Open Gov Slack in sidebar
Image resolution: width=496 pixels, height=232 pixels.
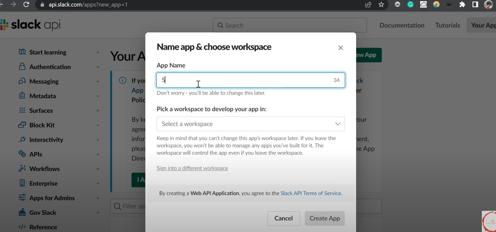[x=43, y=213]
